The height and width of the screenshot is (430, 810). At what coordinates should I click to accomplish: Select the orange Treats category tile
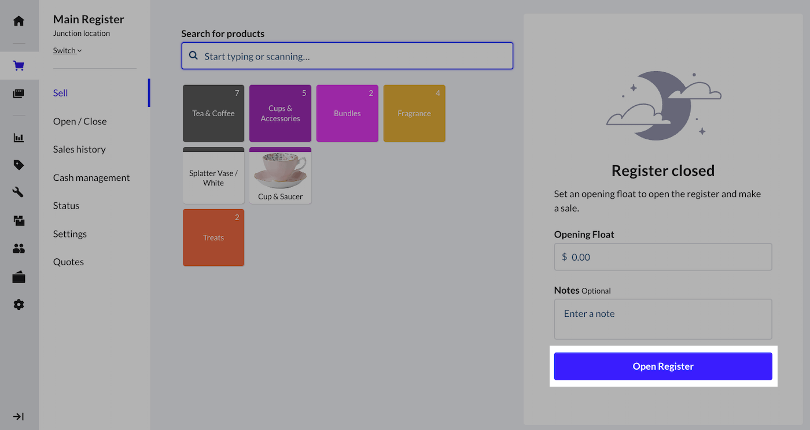pos(213,238)
